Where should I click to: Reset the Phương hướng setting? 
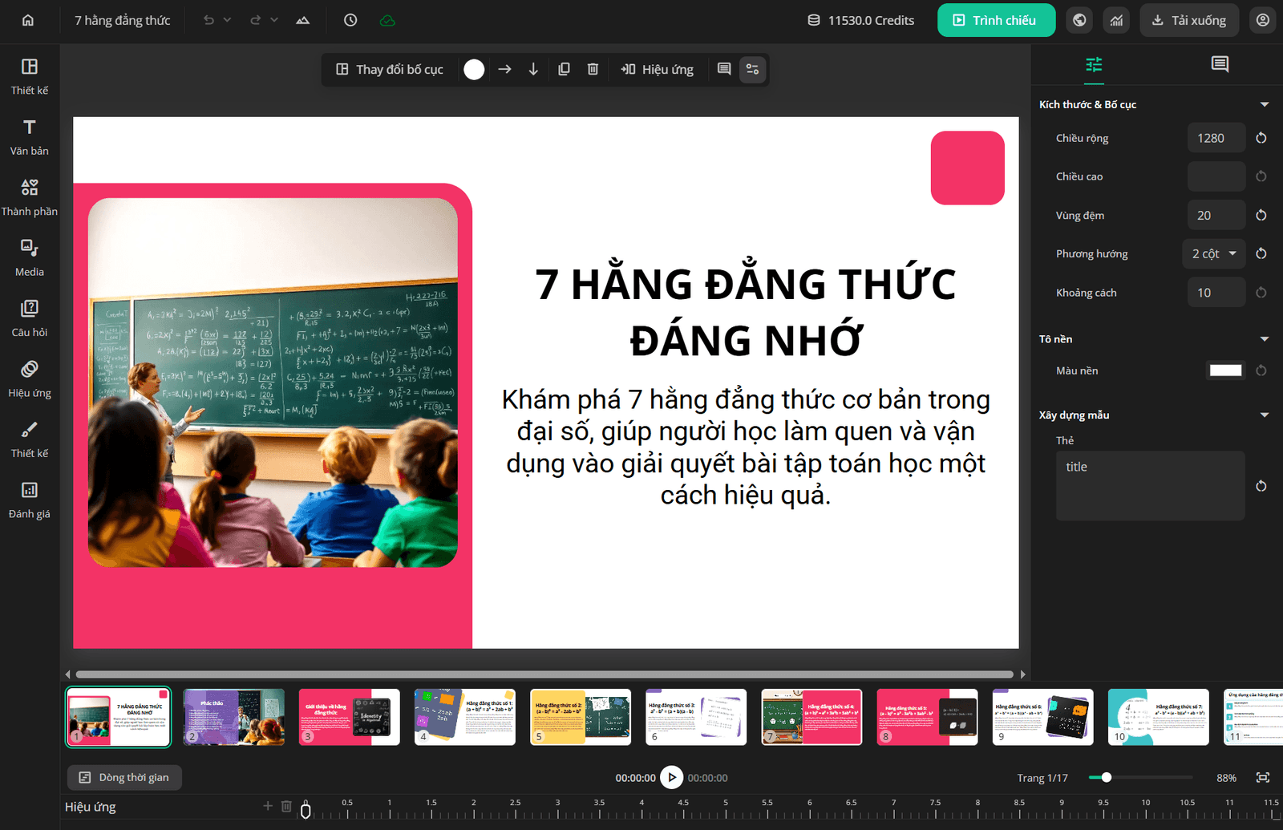tap(1261, 253)
